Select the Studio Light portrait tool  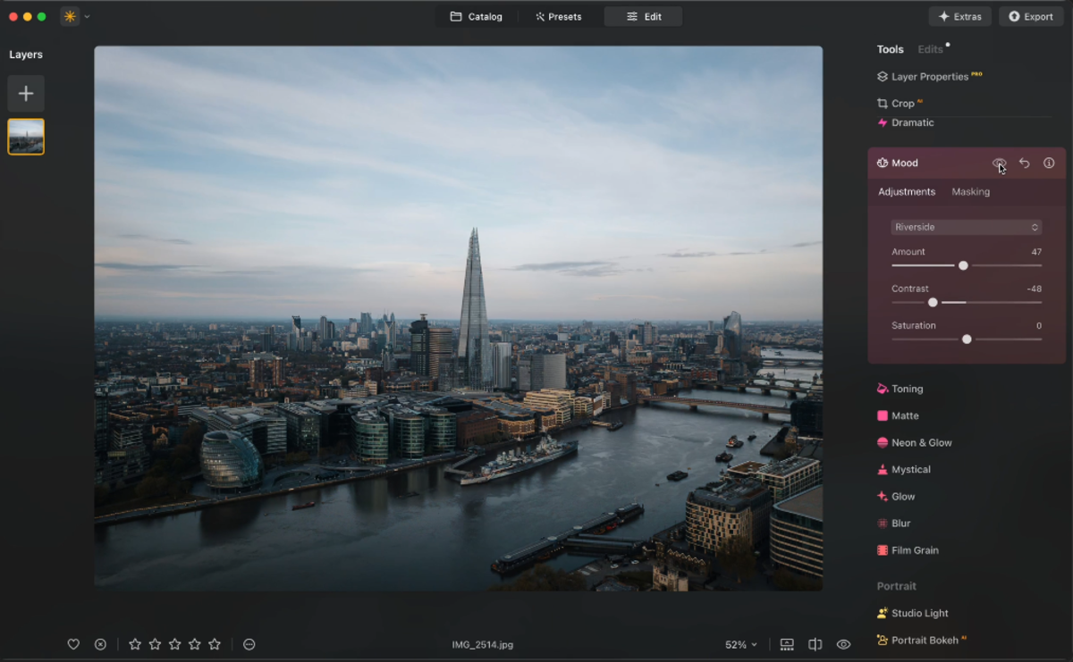(x=918, y=613)
